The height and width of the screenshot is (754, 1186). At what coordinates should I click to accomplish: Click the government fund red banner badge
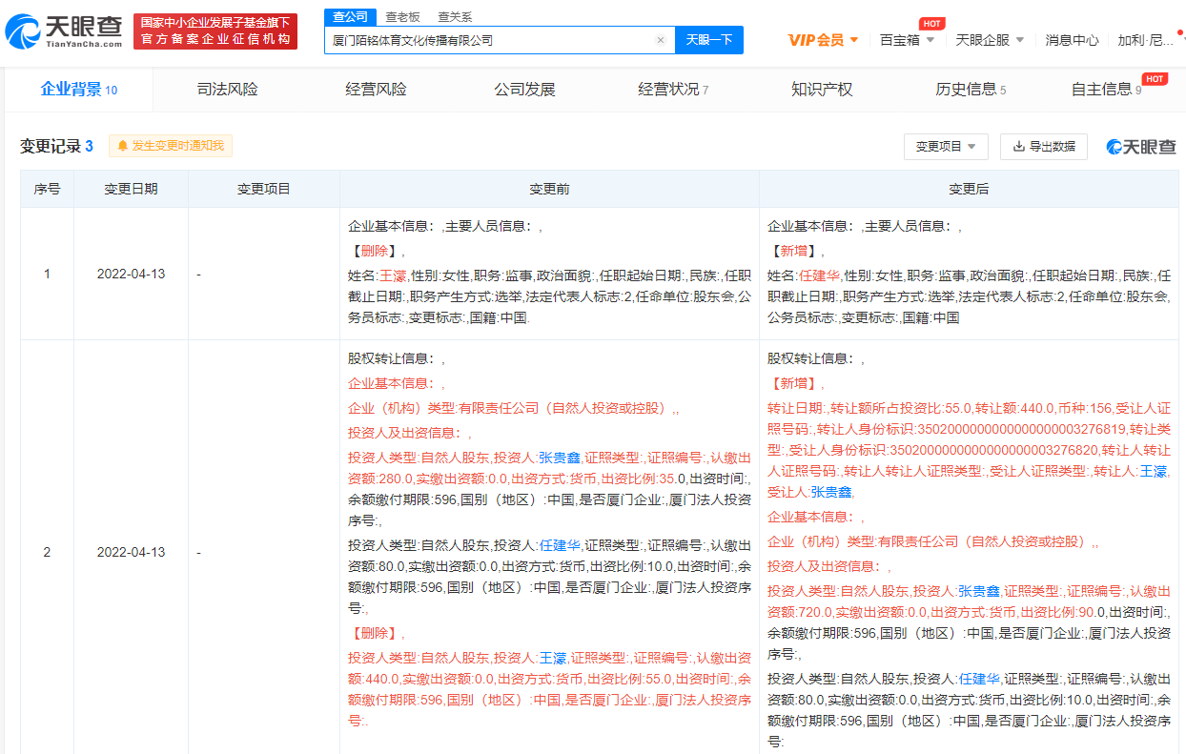[215, 31]
